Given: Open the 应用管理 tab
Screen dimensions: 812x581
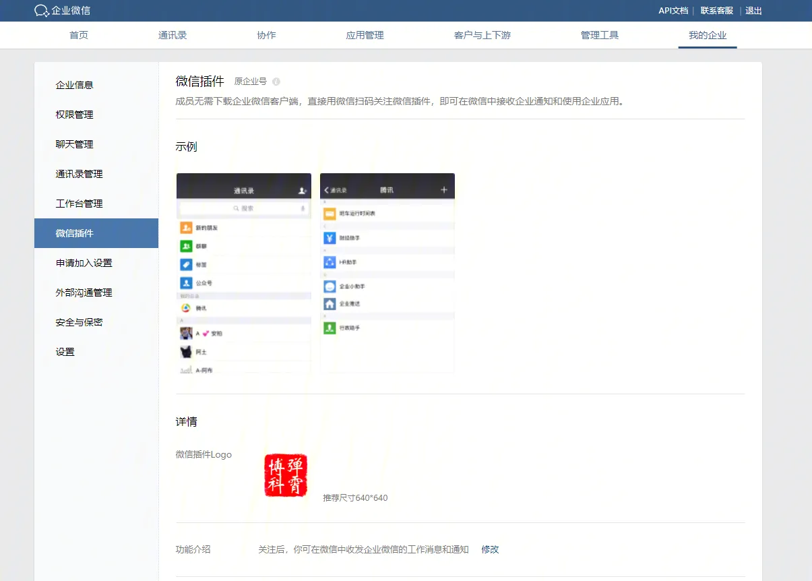Looking at the screenshot, I should point(365,35).
